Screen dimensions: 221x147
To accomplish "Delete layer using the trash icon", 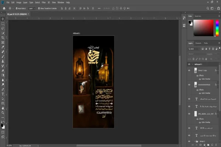I will click(x=216, y=145).
